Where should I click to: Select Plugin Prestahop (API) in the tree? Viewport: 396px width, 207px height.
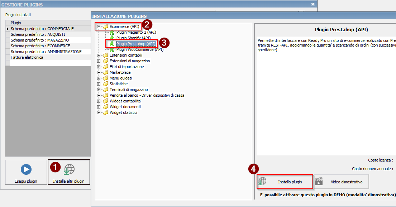(x=136, y=44)
